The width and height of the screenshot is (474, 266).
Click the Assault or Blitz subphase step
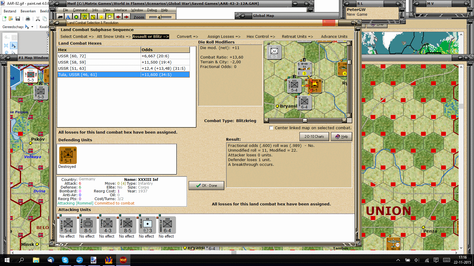pos(150,37)
